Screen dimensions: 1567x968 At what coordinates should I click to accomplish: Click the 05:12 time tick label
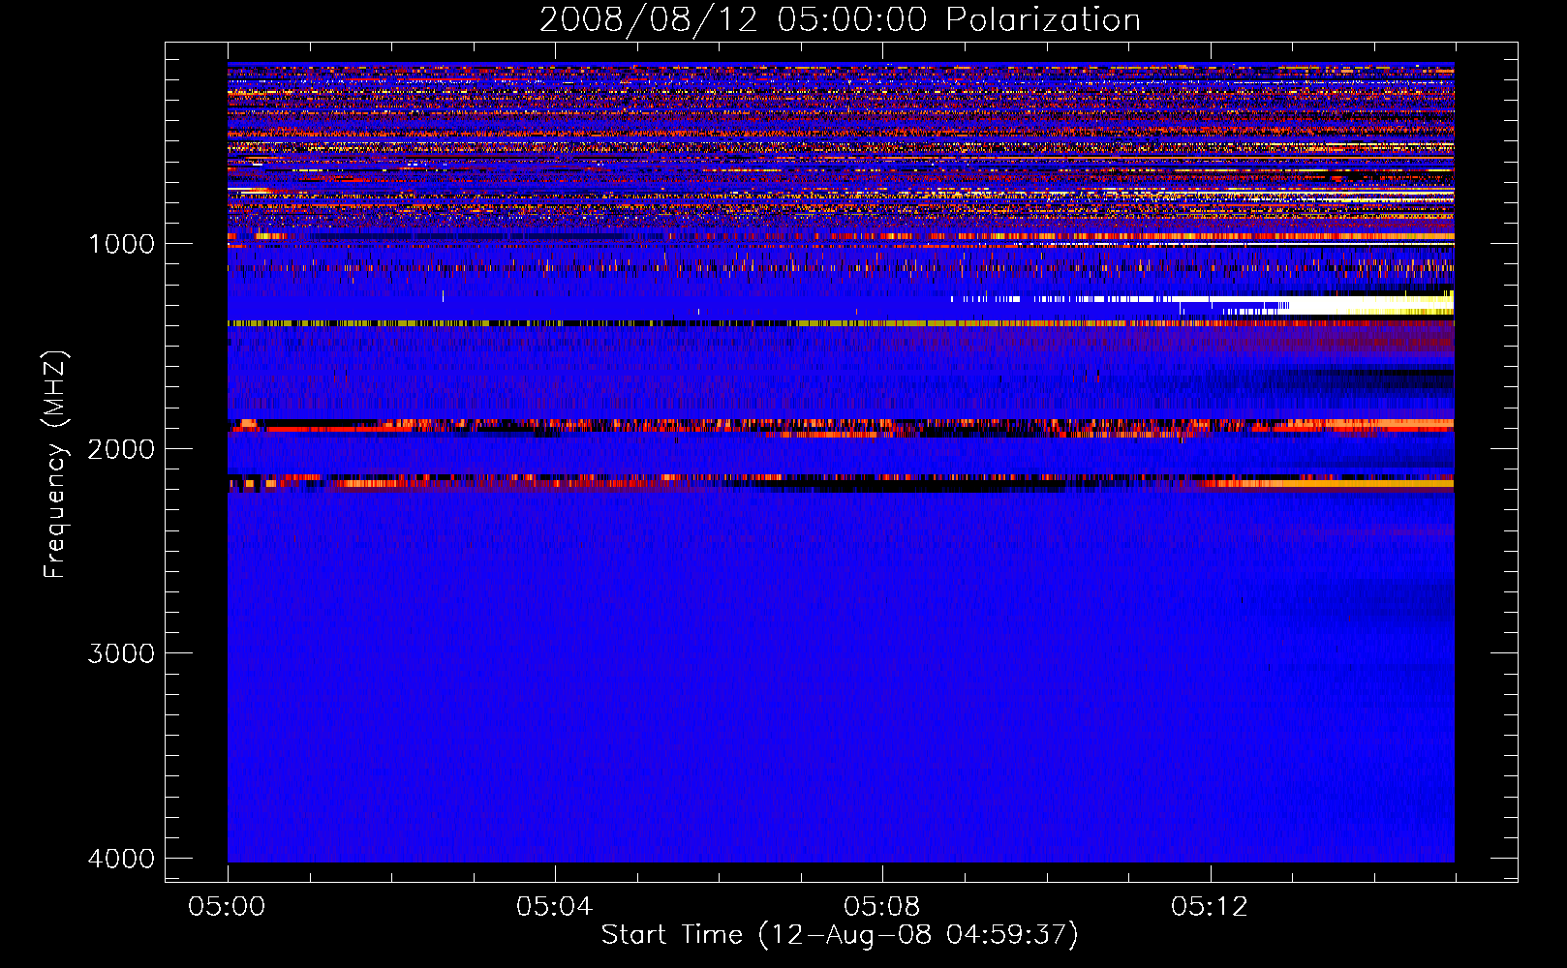1209,907
